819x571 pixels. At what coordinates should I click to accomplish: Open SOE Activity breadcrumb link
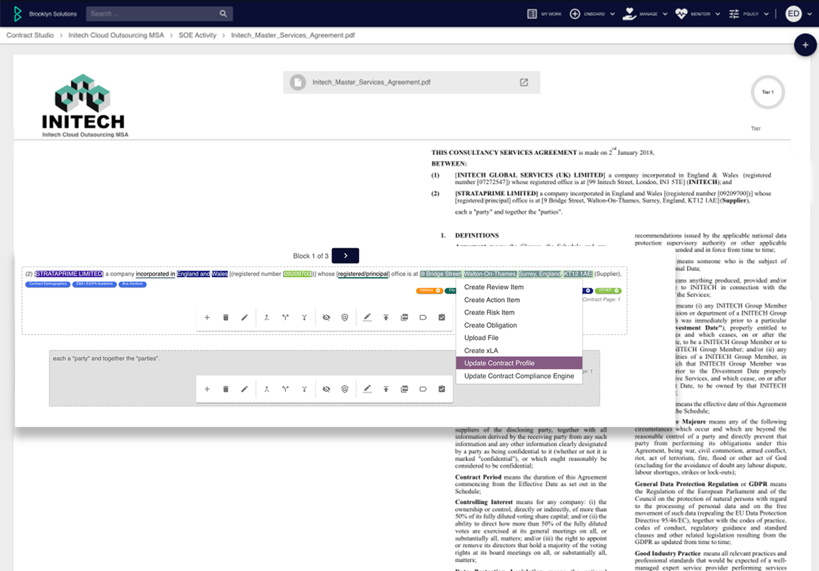tap(197, 35)
